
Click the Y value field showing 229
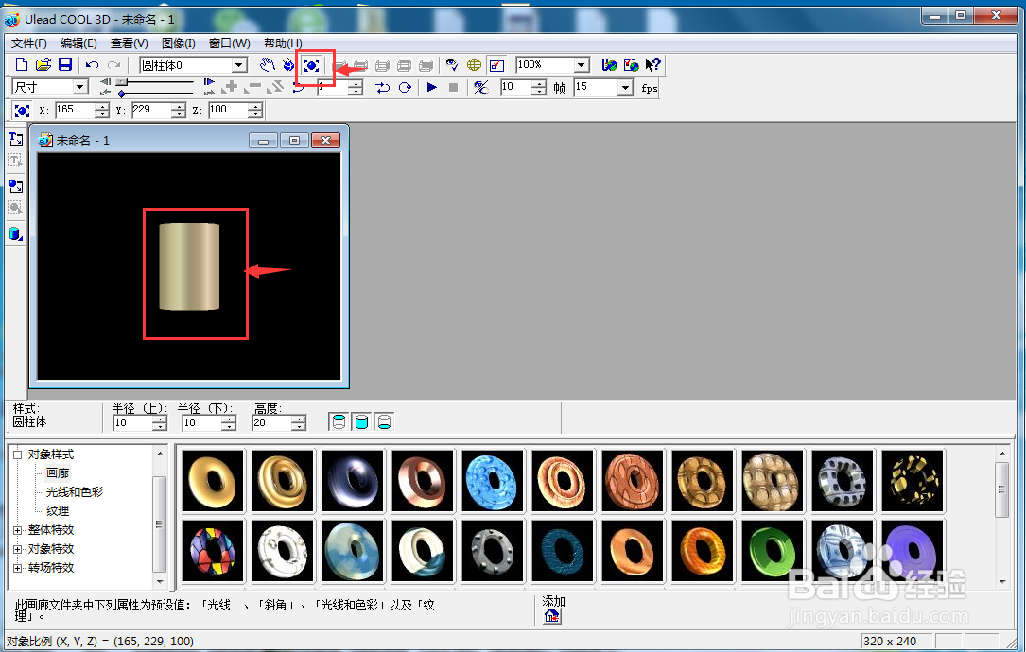coord(152,110)
